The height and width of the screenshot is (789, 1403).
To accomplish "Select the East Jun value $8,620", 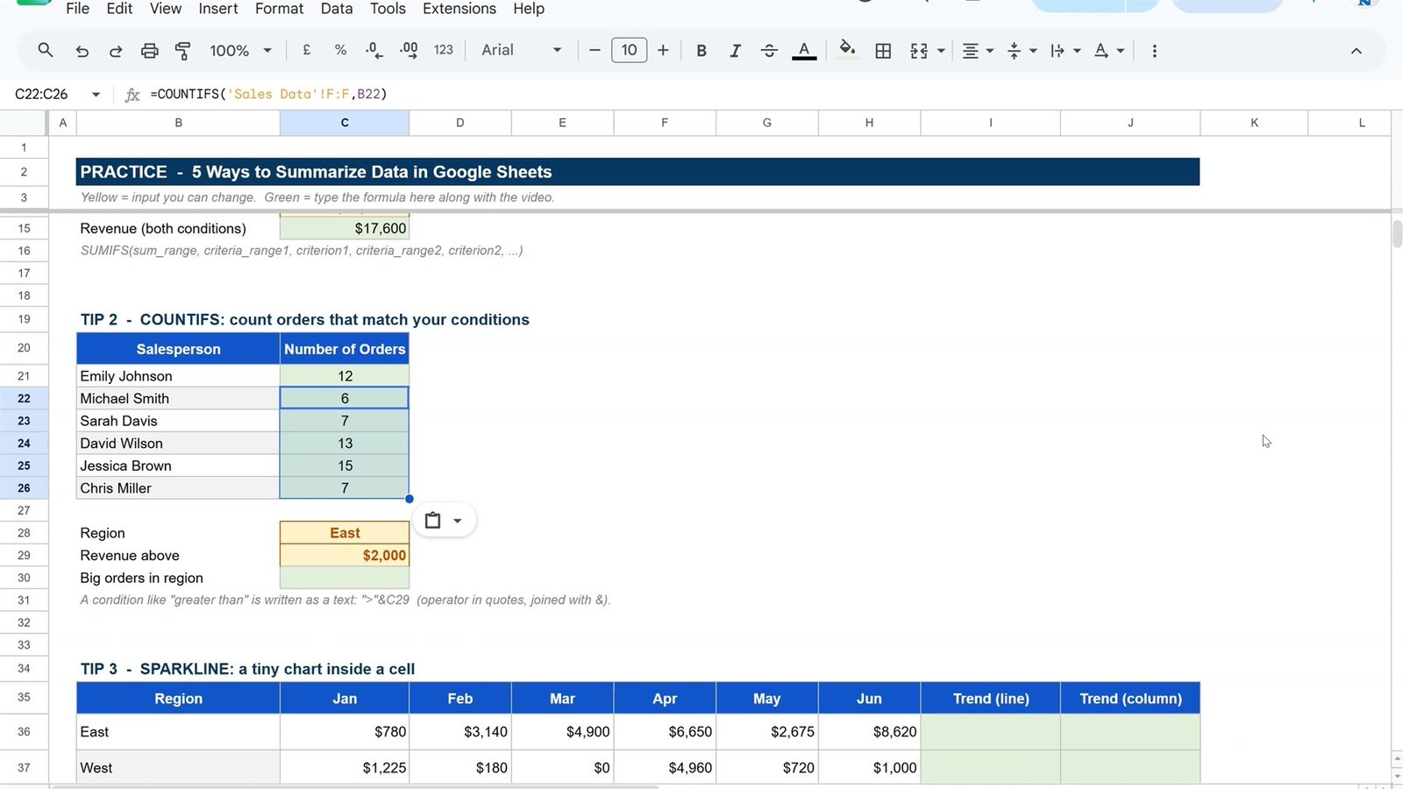I will (869, 732).
